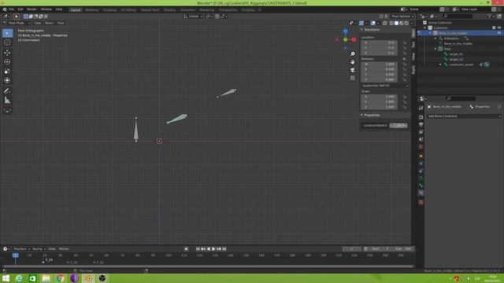Switch perspective/orthographic grid gizmo
Viewport: 504px width, 283px height.
pos(353,78)
